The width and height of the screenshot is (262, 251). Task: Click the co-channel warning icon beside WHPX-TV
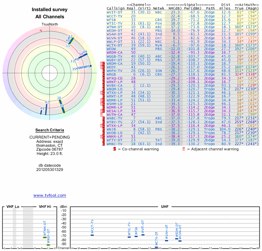pos(103,71)
